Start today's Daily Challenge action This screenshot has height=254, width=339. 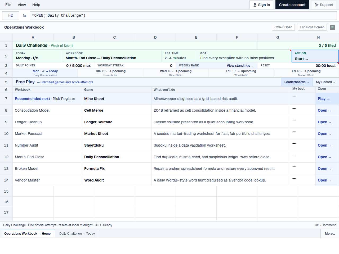(x=315, y=56)
